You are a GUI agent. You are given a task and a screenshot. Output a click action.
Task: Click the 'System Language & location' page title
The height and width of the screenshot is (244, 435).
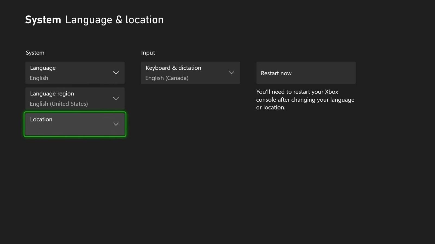94,20
